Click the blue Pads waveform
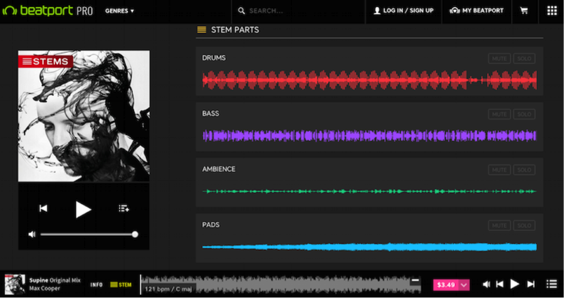The height and width of the screenshot is (298, 564). pyautogui.click(x=369, y=247)
